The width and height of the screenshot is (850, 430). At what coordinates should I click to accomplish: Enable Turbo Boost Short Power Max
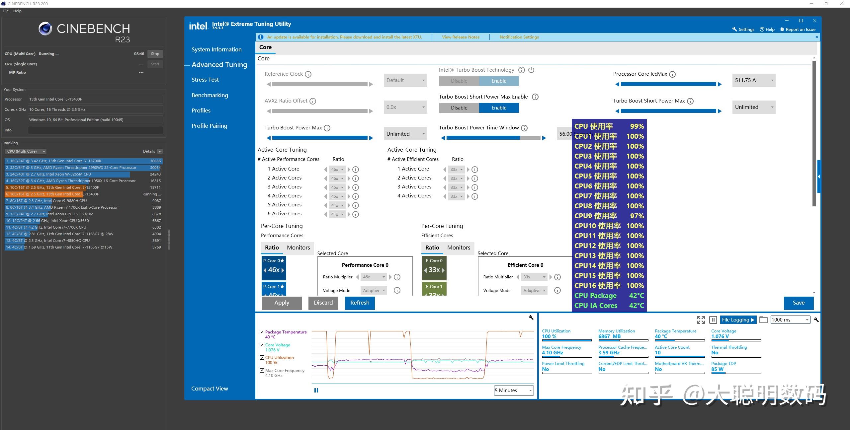point(499,108)
